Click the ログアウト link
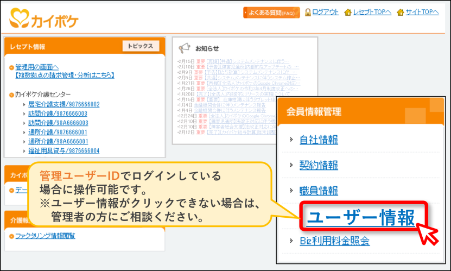Viewport: 451px width, 271px height. (325, 12)
